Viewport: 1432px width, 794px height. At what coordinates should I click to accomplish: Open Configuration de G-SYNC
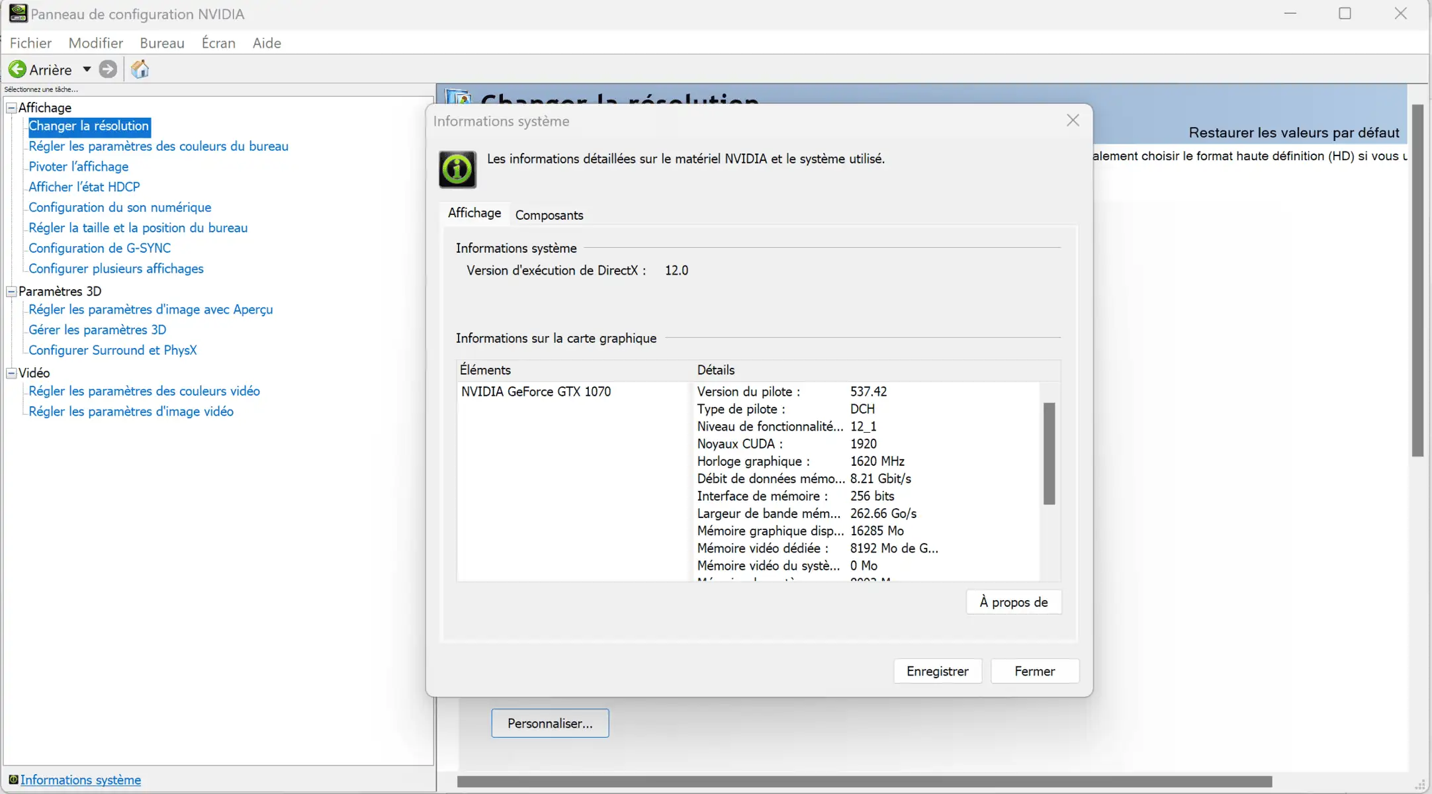point(99,248)
